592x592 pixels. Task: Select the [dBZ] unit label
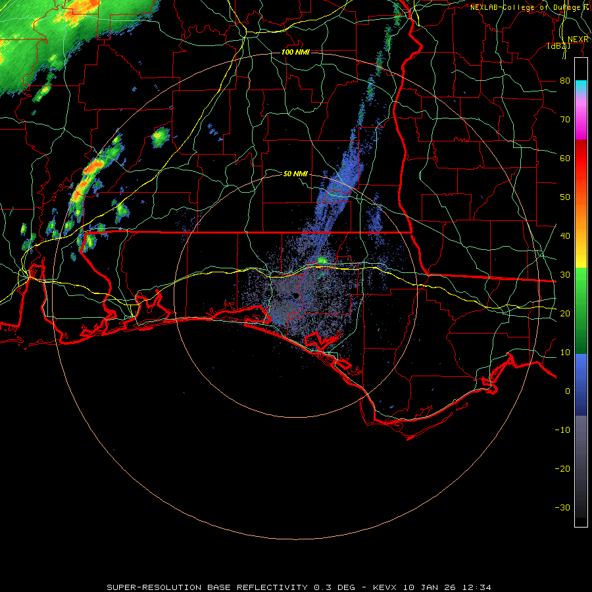558,46
